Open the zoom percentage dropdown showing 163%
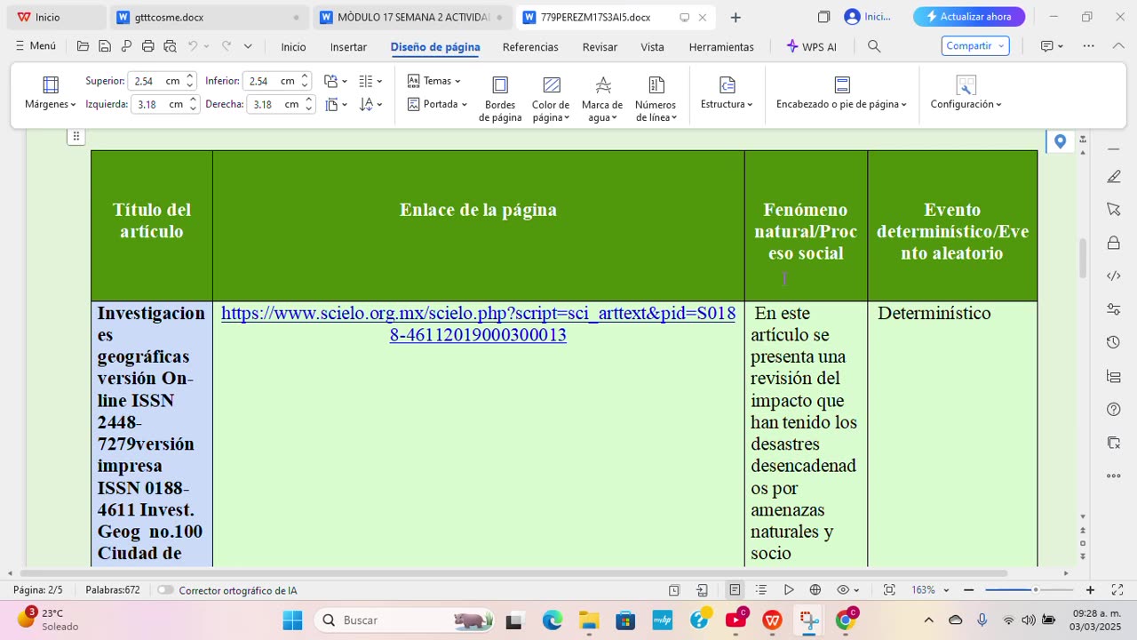1137x640 pixels. [930, 590]
